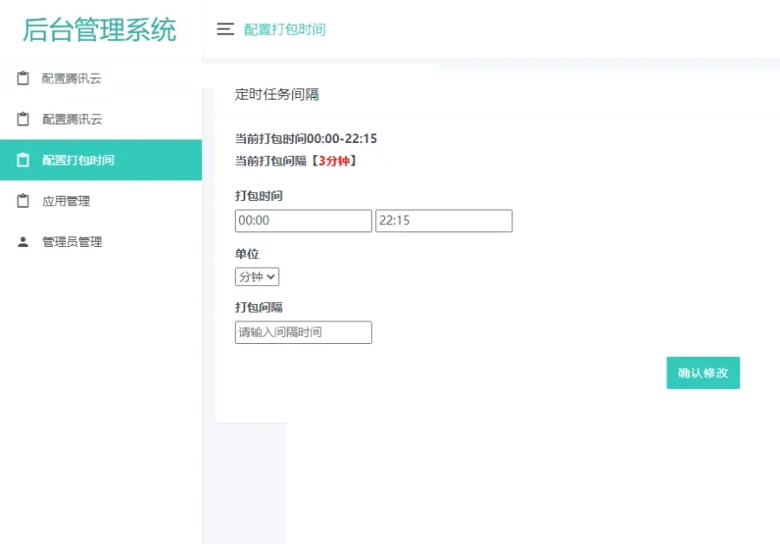Click the clipboard icon beside 应用管理
Image resolution: width=780 pixels, height=544 pixels.
coord(23,201)
